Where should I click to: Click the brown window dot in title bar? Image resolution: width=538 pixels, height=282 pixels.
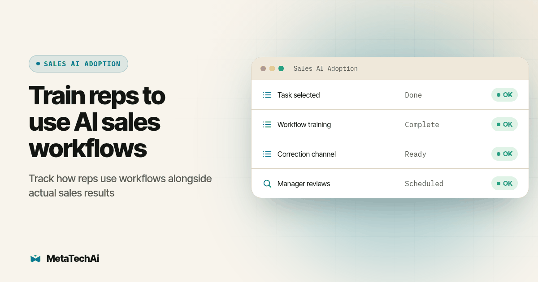[263, 68]
